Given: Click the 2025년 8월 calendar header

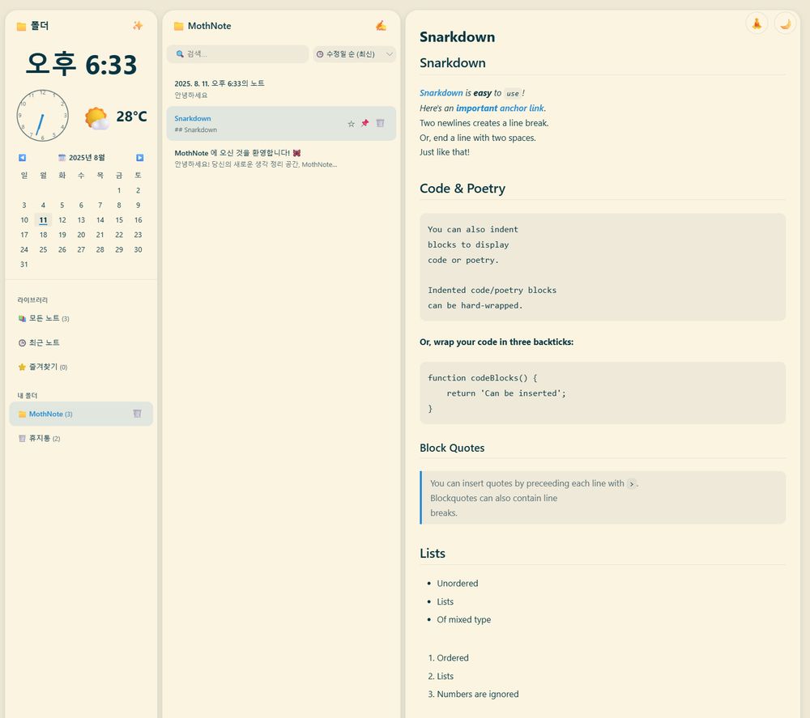Looking at the screenshot, I should [x=82, y=157].
